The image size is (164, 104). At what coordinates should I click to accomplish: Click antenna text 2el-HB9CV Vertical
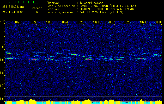[x=94, y=12]
